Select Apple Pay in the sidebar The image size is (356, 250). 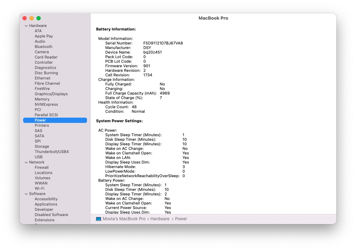(x=44, y=36)
